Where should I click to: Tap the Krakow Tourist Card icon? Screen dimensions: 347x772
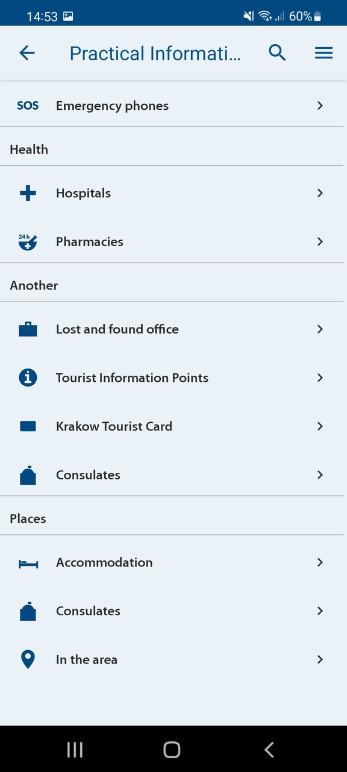[28, 426]
